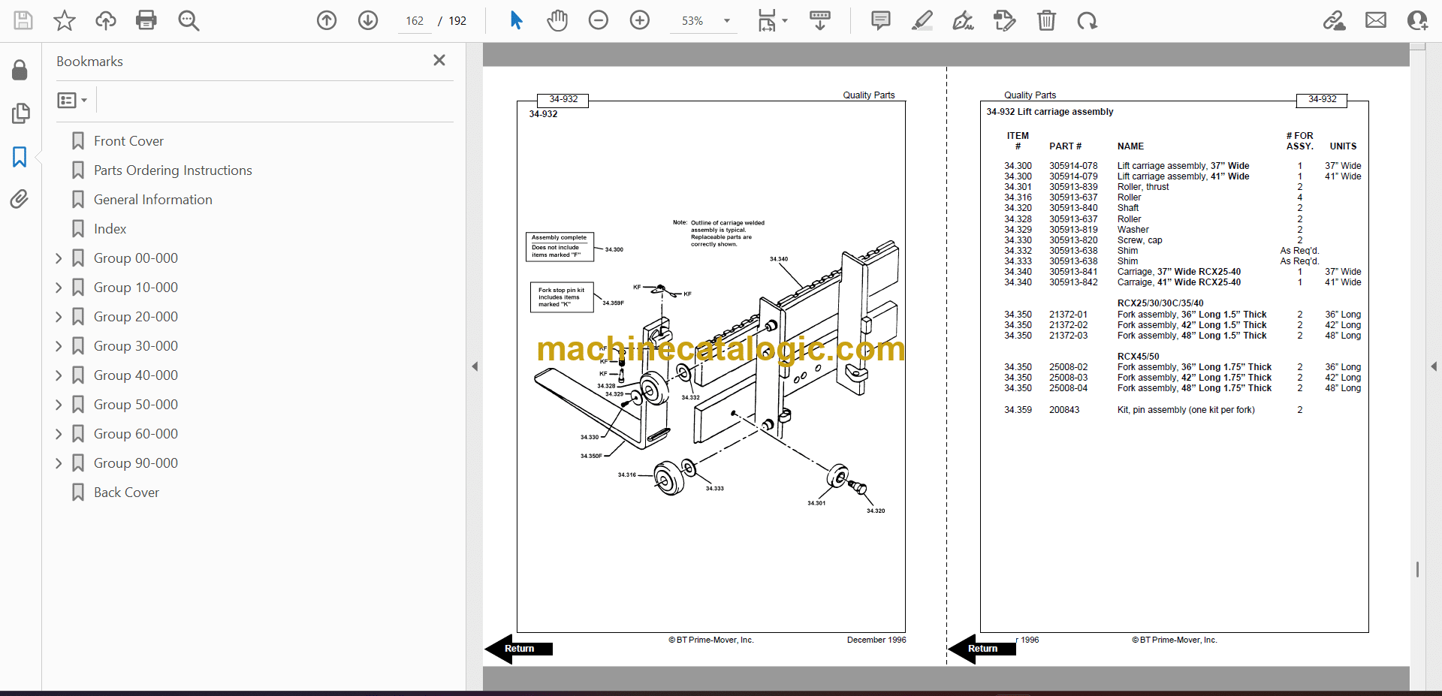
Task: Open the stamp tool in the toolbar
Action: pyautogui.click(x=1004, y=20)
